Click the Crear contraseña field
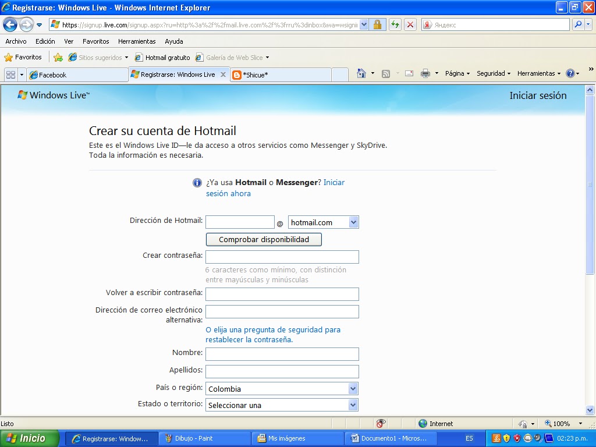596x447 pixels. coord(282,257)
